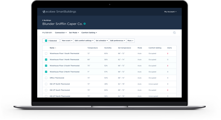Check HQ 1/F North Thermostat checkbox
Viewport: 221px width, 120px height.
(x=46, y=84)
